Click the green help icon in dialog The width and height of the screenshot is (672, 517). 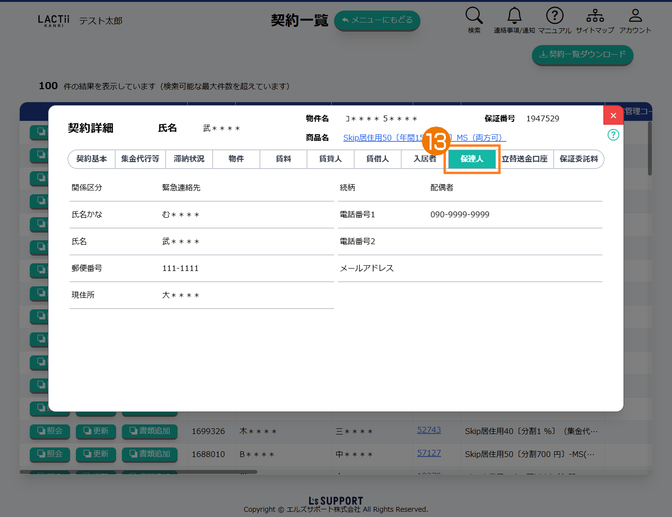point(613,135)
